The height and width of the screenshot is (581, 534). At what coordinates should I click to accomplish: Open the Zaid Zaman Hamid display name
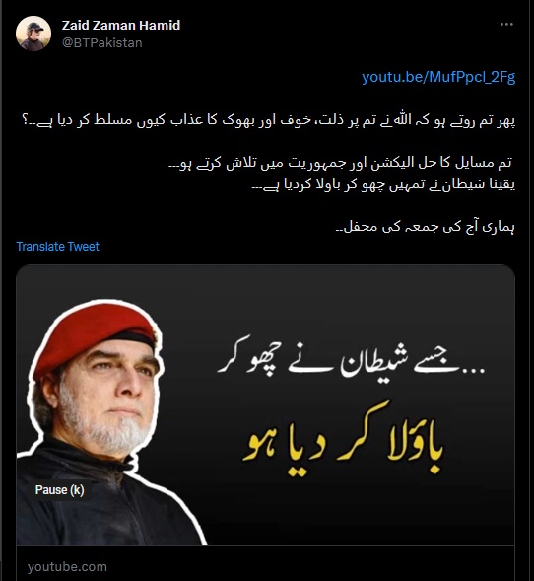click(x=121, y=26)
